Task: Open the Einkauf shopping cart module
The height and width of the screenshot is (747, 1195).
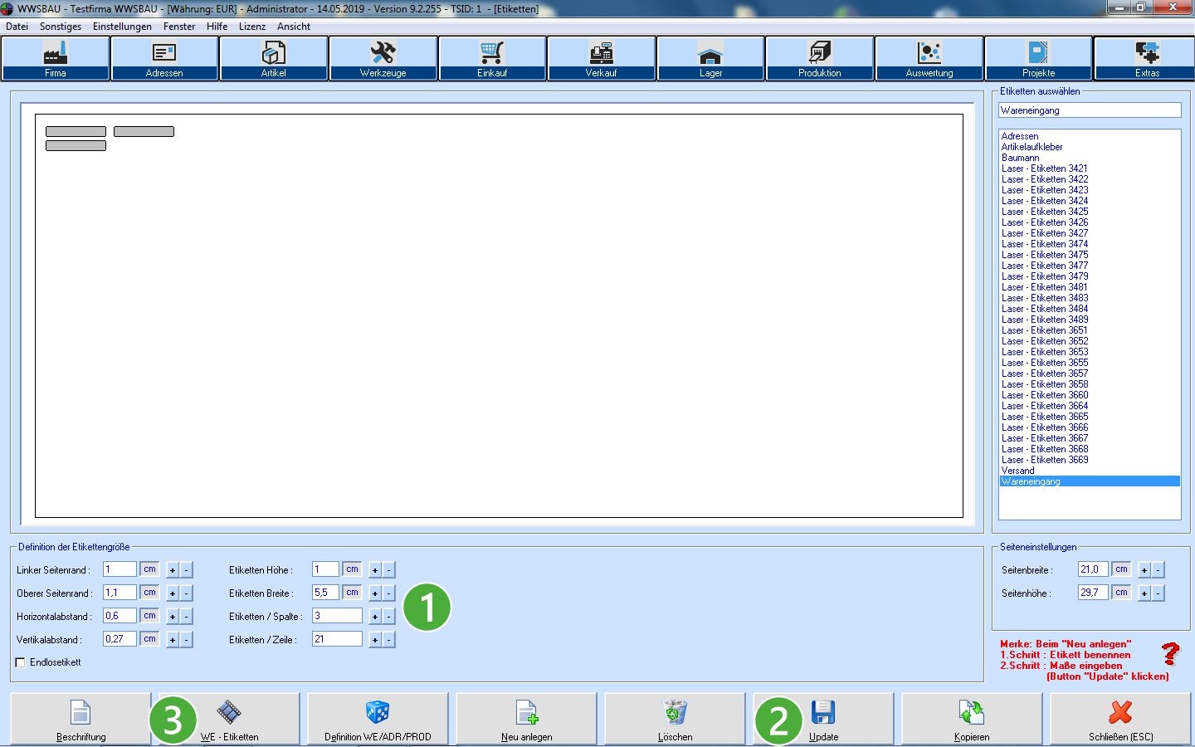Action: tap(492, 59)
